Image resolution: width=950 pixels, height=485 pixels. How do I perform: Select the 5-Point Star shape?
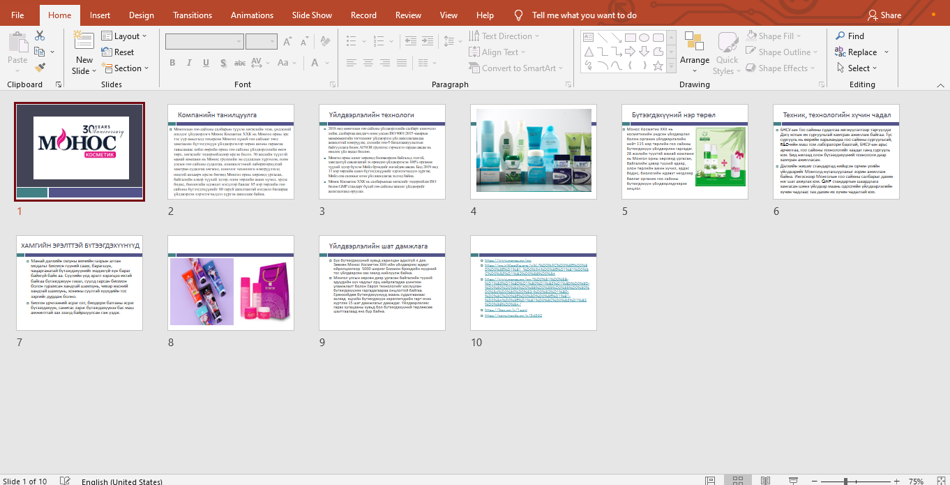tap(657, 66)
